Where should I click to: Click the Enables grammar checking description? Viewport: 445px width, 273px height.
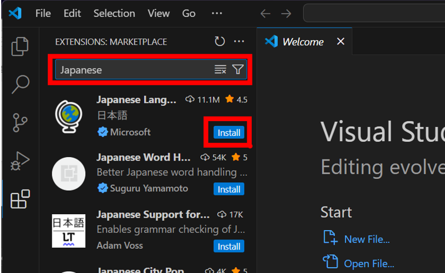tap(171, 229)
